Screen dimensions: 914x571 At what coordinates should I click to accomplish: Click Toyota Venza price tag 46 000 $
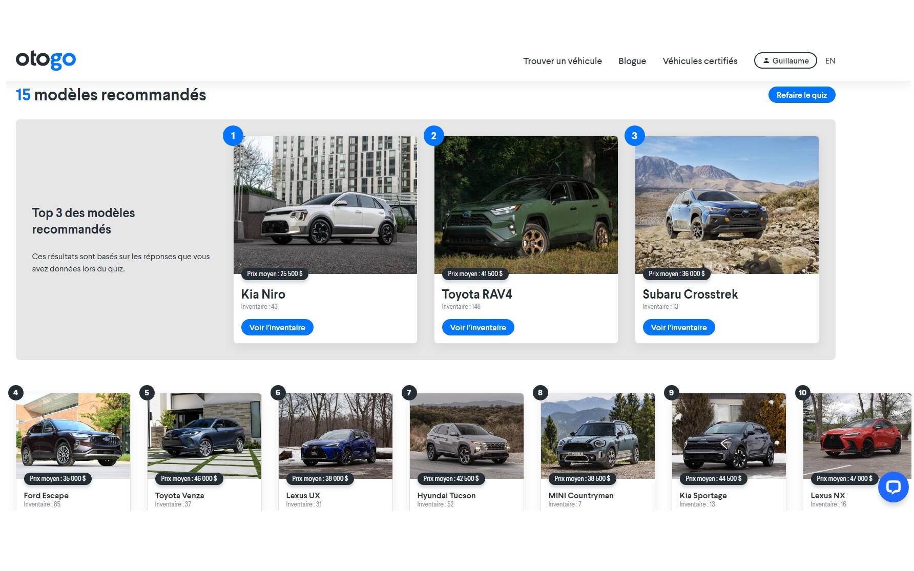point(189,479)
